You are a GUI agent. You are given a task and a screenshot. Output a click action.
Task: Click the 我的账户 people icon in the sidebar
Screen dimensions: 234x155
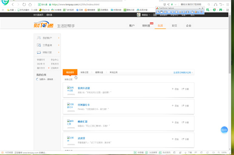coord(39,38)
